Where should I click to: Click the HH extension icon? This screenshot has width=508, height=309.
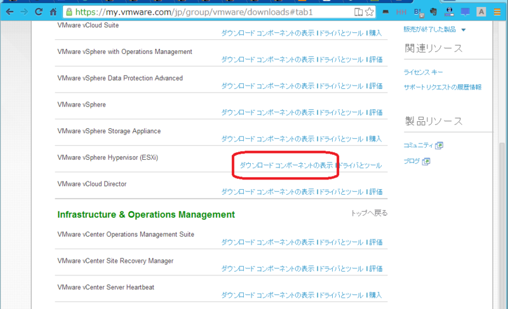click(x=401, y=12)
